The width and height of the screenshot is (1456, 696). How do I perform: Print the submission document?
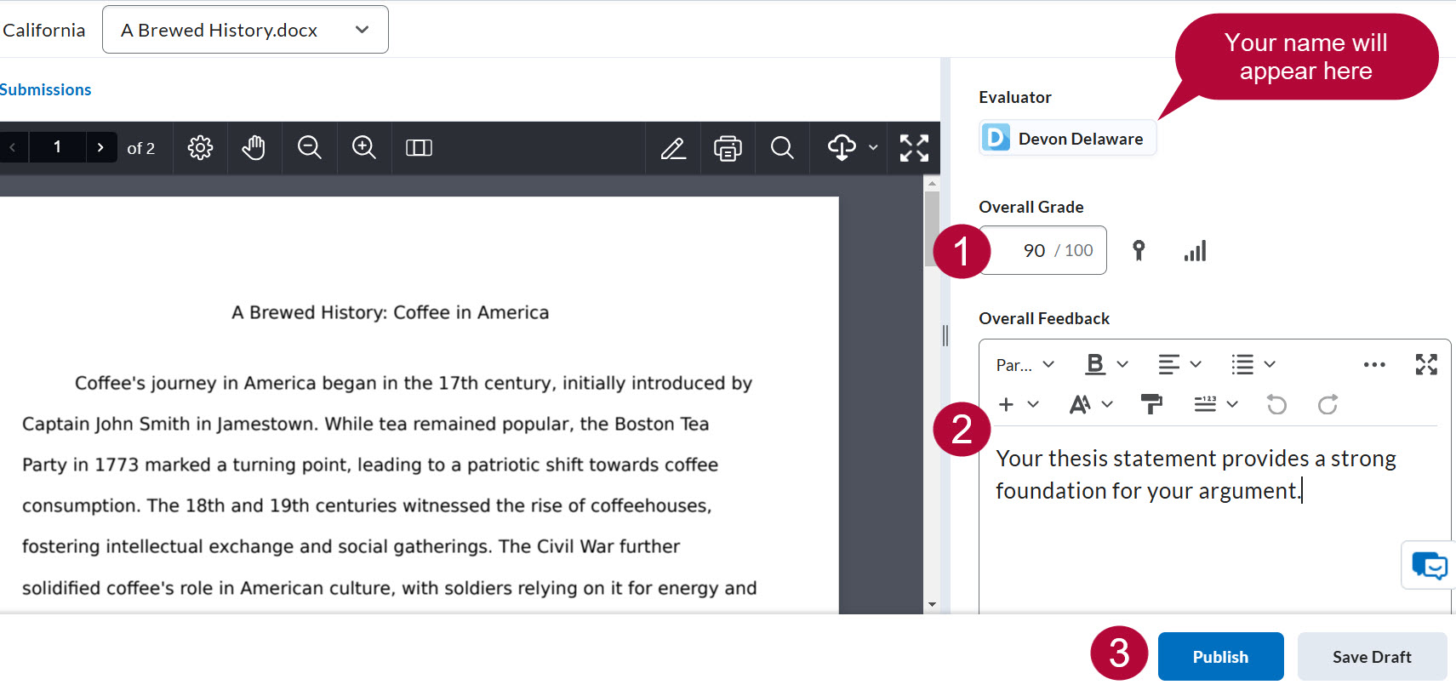click(x=728, y=148)
